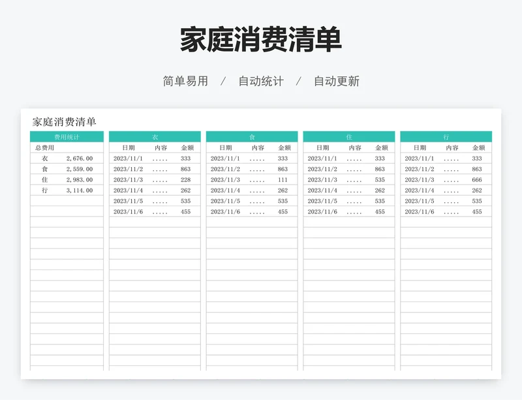Screen dimensions: 522x400
Task: Click 内容 column header in 衣 table
Action: pos(161,148)
